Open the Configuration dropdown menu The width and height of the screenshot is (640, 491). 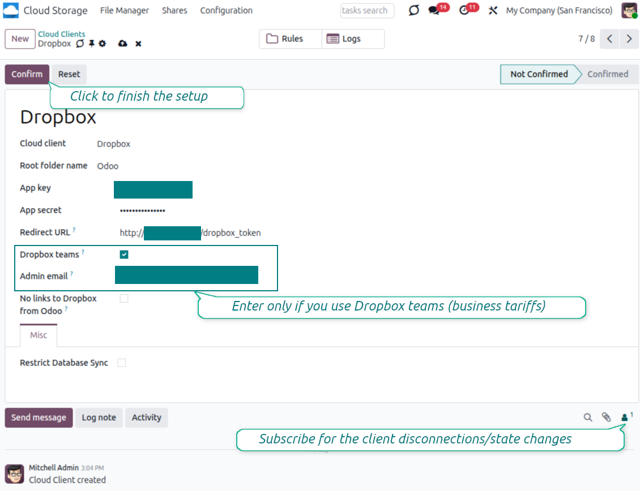pyautogui.click(x=226, y=10)
